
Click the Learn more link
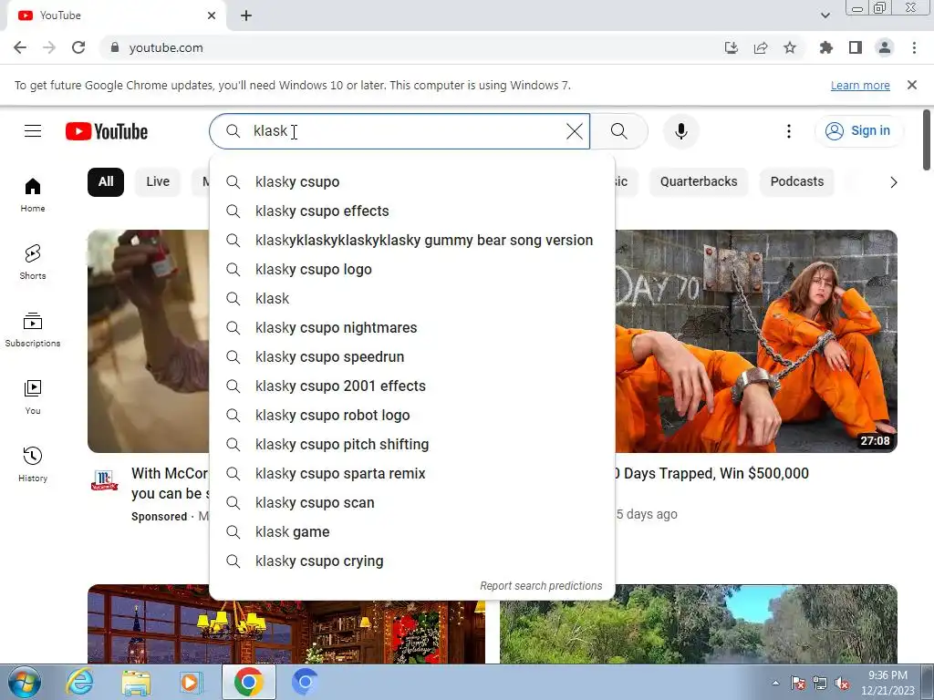pyautogui.click(x=860, y=85)
